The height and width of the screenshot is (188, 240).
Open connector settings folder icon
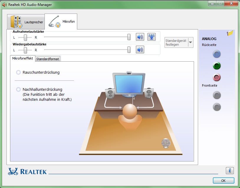coord(230,33)
